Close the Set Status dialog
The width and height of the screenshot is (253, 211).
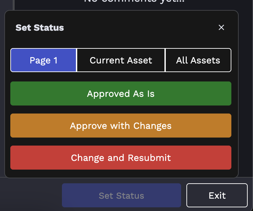[221, 27]
